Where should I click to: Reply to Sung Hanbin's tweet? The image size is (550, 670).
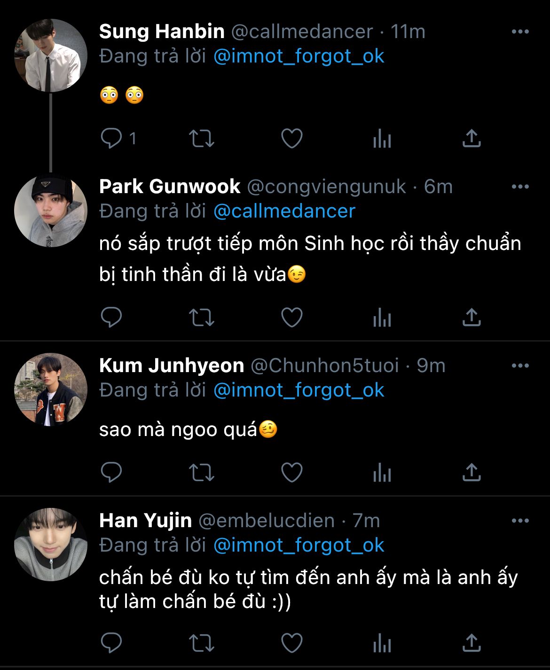112,139
